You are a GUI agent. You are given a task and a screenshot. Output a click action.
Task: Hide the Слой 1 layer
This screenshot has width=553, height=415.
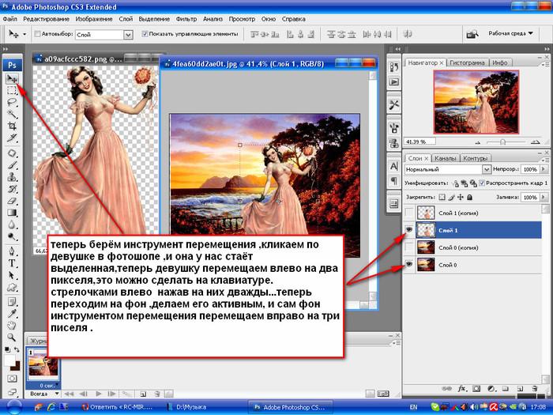pos(408,230)
